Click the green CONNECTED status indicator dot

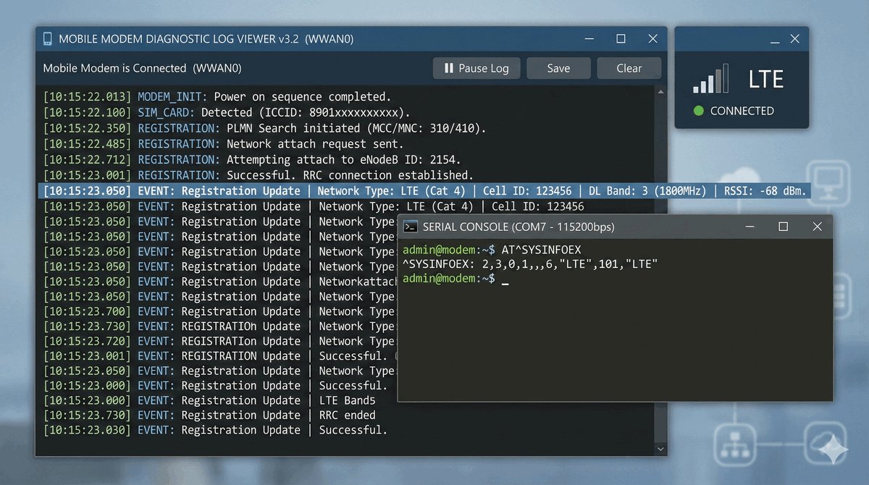click(x=699, y=111)
